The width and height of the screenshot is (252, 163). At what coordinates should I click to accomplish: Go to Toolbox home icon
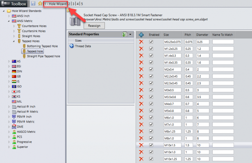40,4
